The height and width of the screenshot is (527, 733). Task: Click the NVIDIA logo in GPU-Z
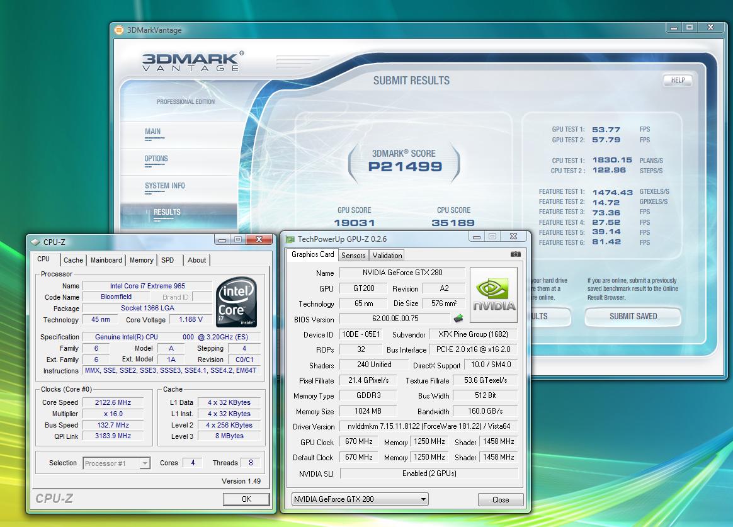coord(494,295)
